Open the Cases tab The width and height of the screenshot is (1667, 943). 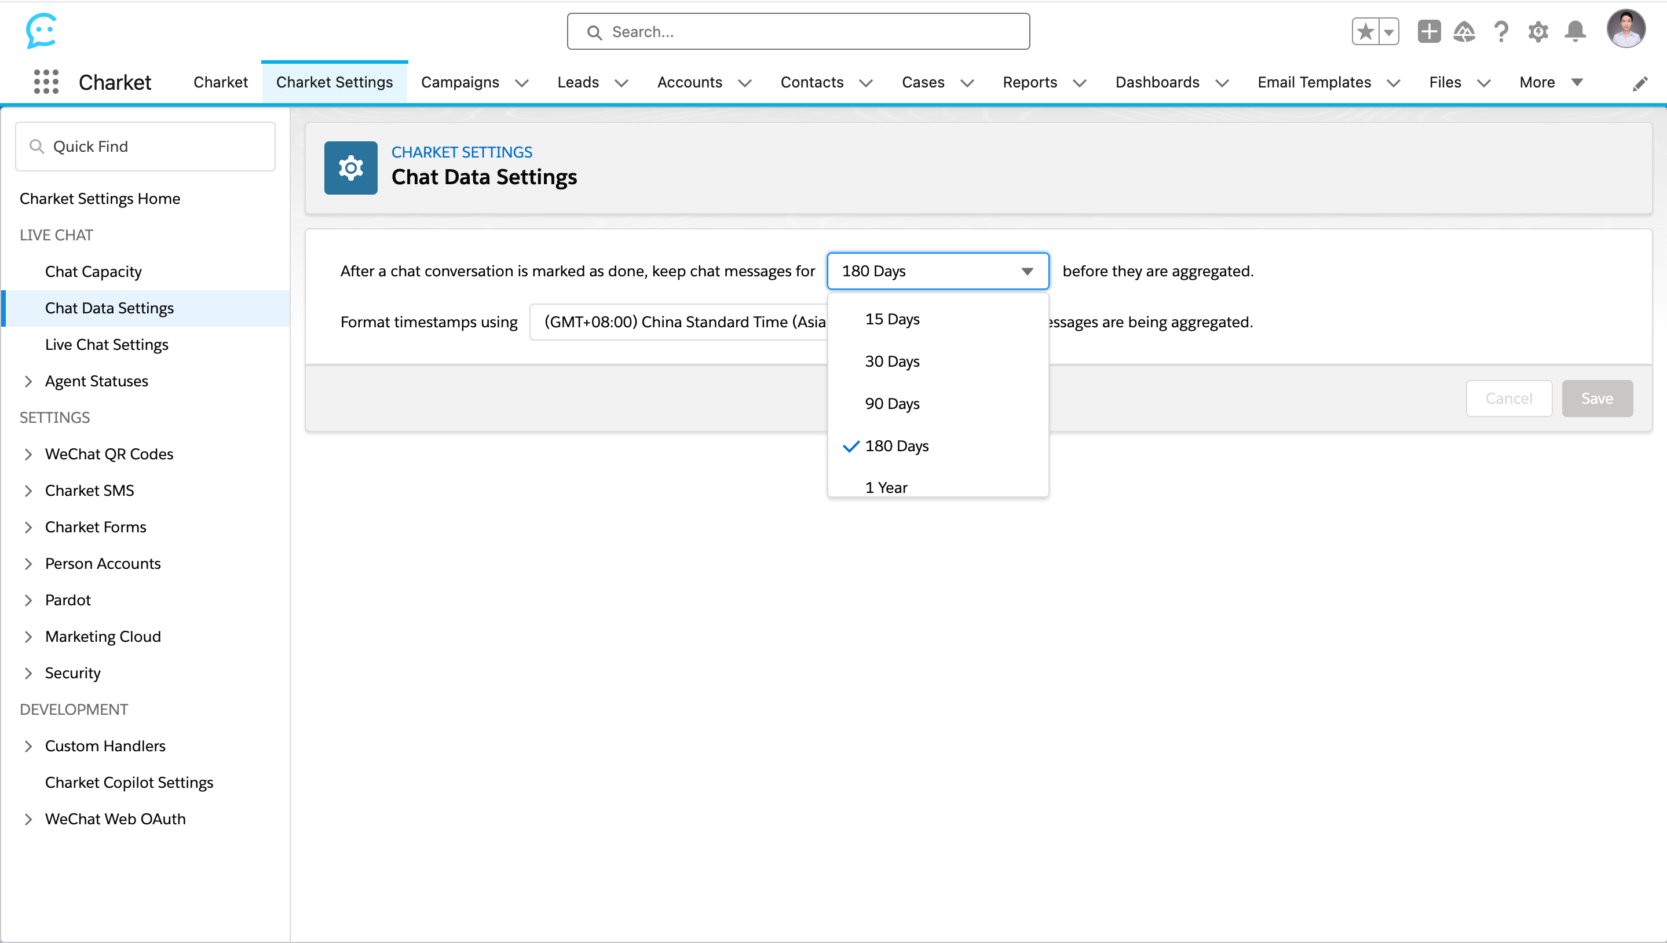[923, 82]
